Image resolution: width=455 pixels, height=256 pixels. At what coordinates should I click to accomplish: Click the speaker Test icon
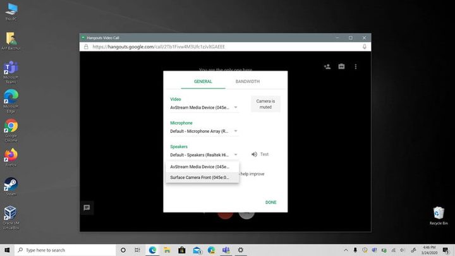[x=254, y=154]
